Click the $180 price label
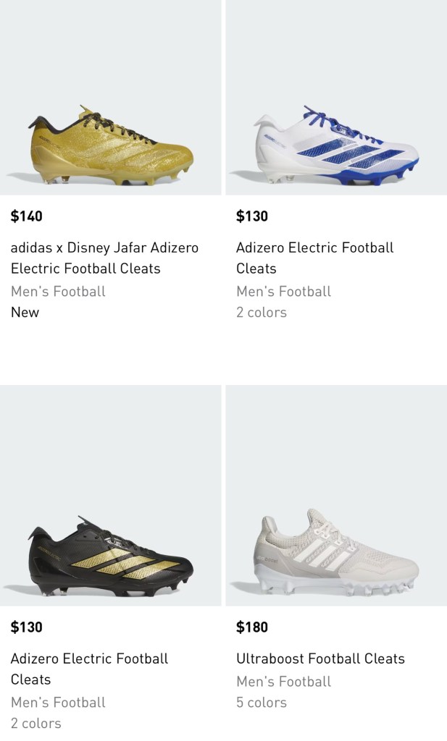This screenshot has height=741, width=447. [252, 627]
